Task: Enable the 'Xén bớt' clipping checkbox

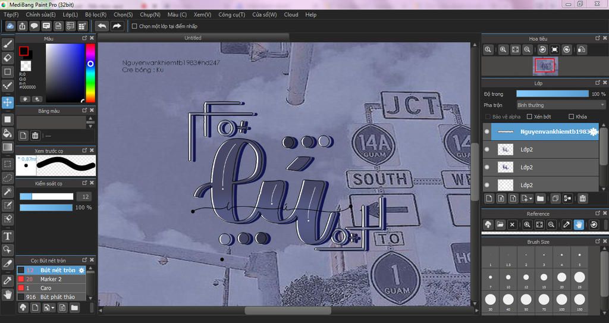Action: 529,117
